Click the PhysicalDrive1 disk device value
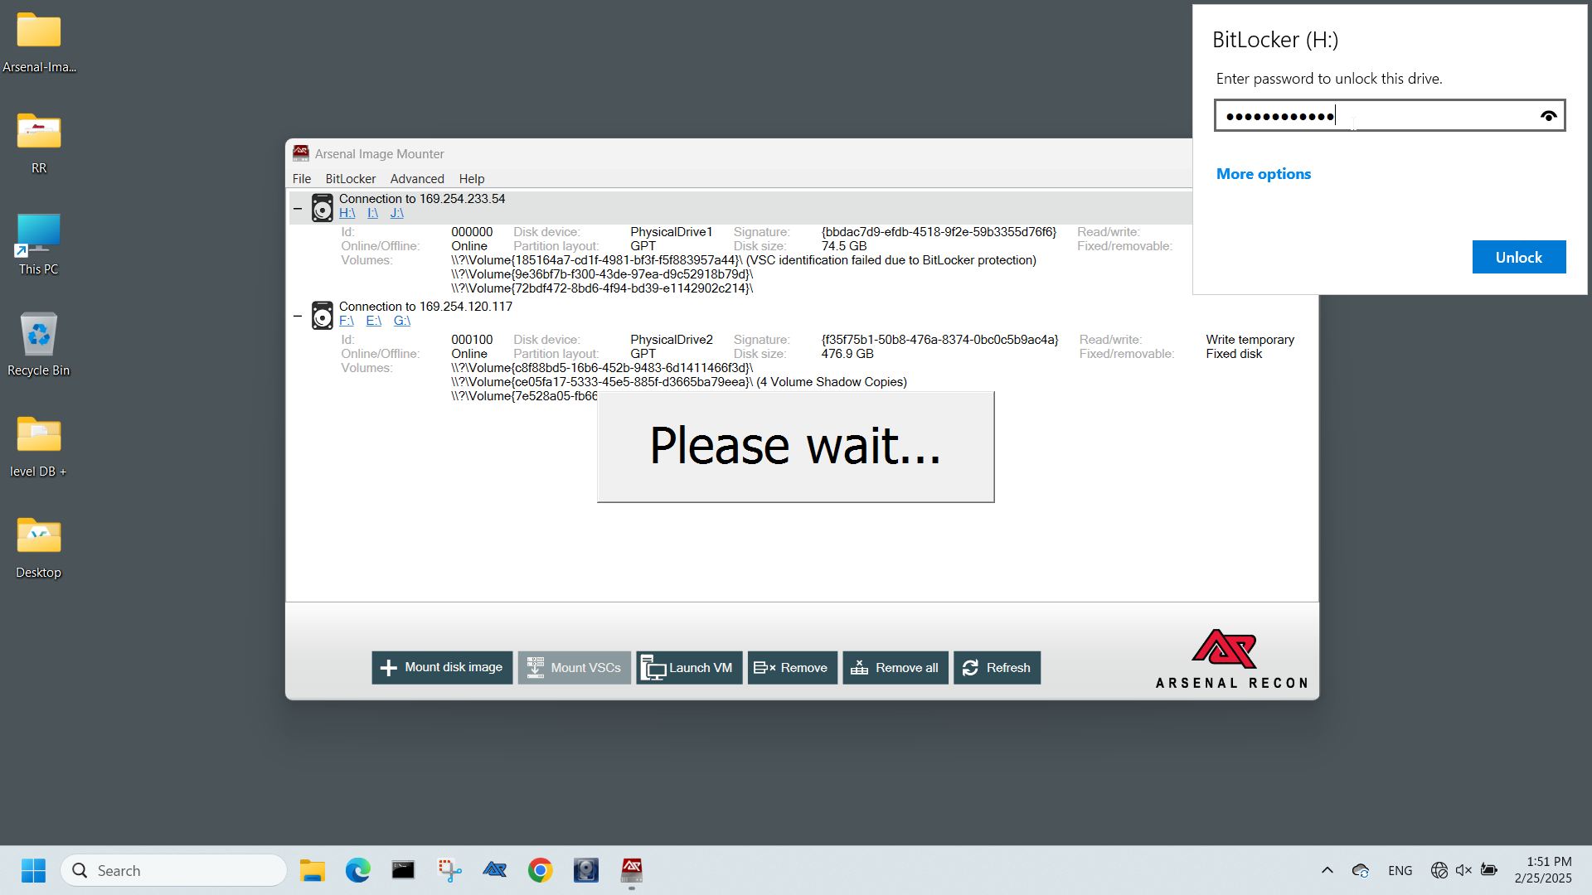The height and width of the screenshot is (895, 1592). 671,232
